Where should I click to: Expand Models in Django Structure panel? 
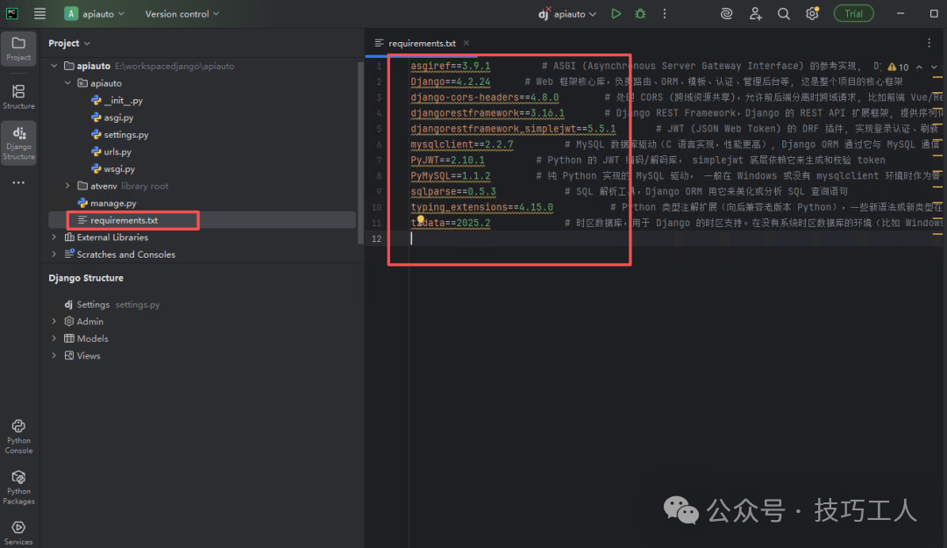[x=54, y=338]
